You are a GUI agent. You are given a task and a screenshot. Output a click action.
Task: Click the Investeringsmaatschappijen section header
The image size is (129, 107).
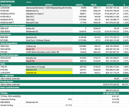point(13,25)
